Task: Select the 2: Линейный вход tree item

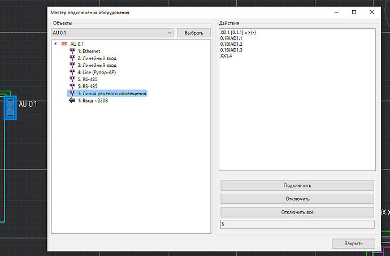Action: pyautogui.click(x=97, y=58)
